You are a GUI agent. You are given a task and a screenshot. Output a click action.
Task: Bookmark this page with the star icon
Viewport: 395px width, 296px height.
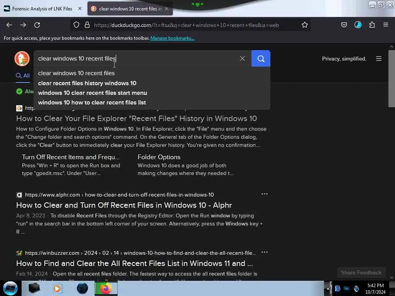(x=305, y=25)
